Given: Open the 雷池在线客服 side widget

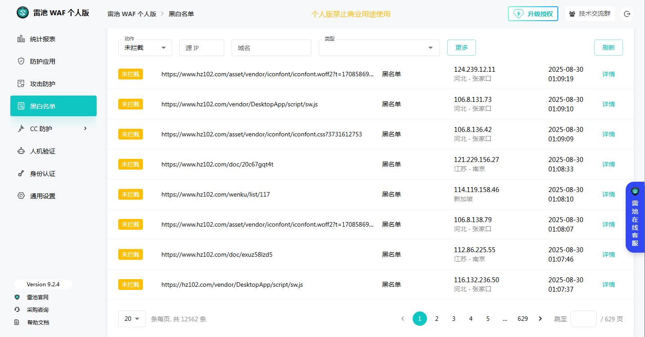Looking at the screenshot, I should tap(635, 217).
